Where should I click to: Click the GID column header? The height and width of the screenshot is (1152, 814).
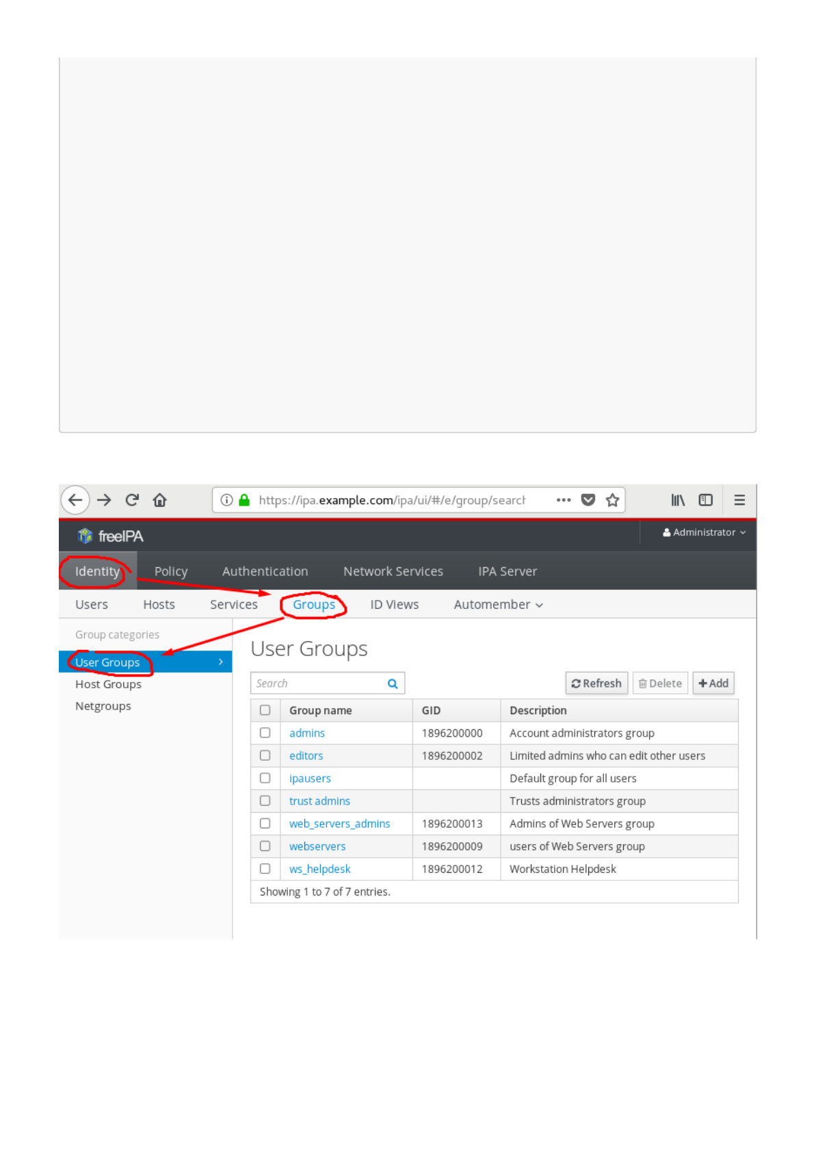point(431,711)
